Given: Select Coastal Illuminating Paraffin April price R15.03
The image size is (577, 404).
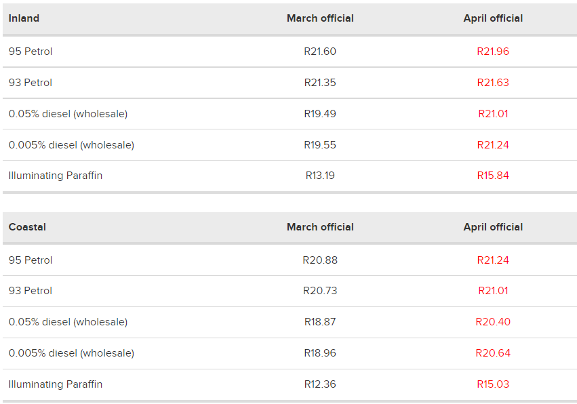Looking at the screenshot, I should click(493, 384).
